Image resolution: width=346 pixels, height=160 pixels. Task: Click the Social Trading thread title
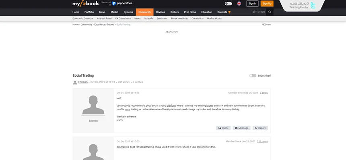(83, 75)
